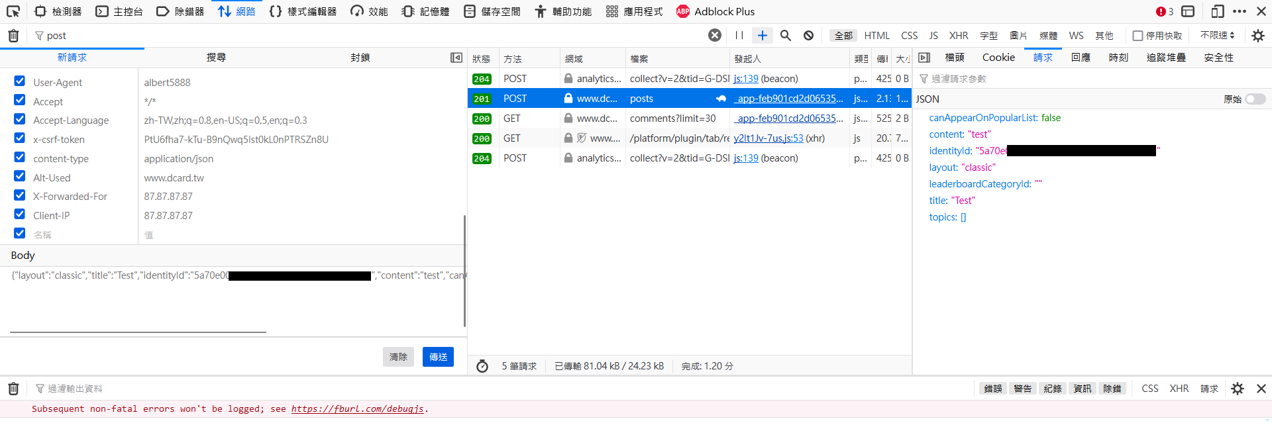Click the performance analysis stopwatch icon
1272x429 pixels.
(482, 366)
